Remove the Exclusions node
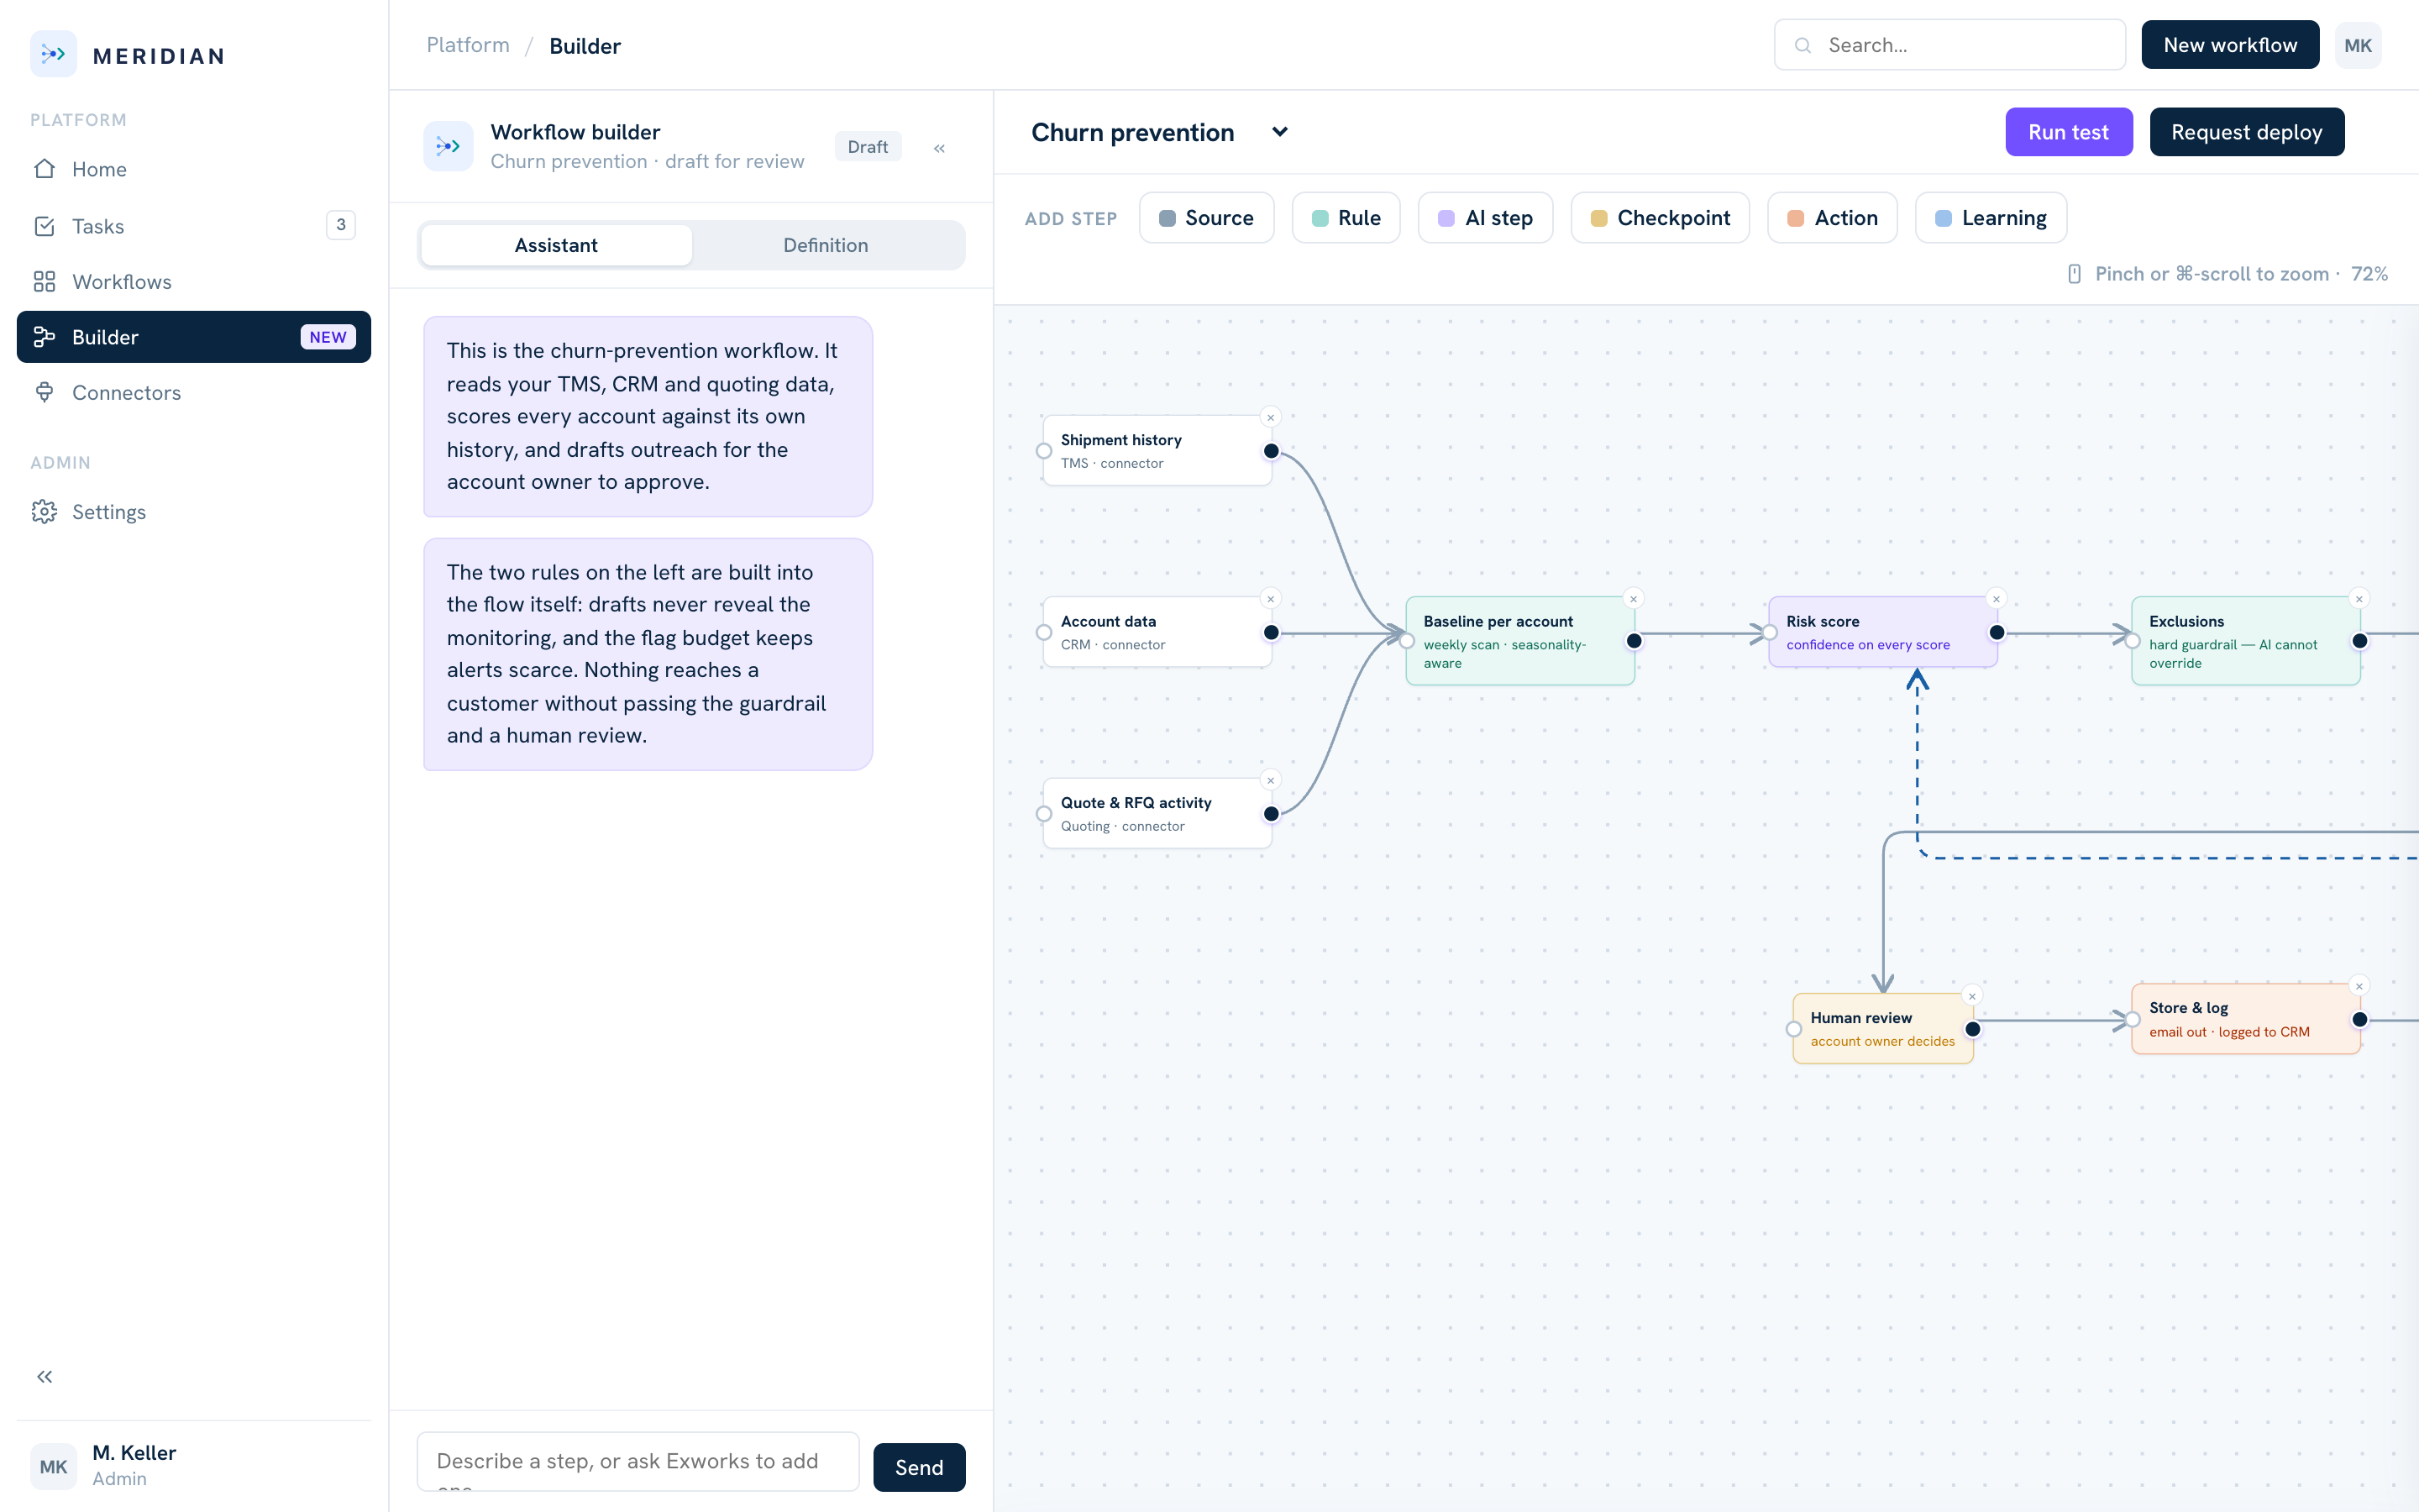The height and width of the screenshot is (1512, 2419). coord(2359,599)
